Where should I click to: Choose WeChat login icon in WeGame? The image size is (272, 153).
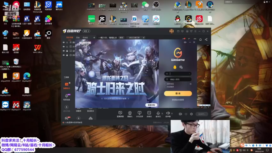(x=181, y=67)
